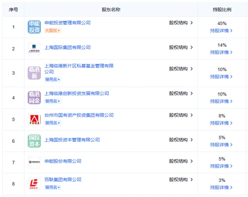Open 上海国际集团有限公司 company link
Screen dimensions: 248x197
pyautogui.click(x=67, y=47)
